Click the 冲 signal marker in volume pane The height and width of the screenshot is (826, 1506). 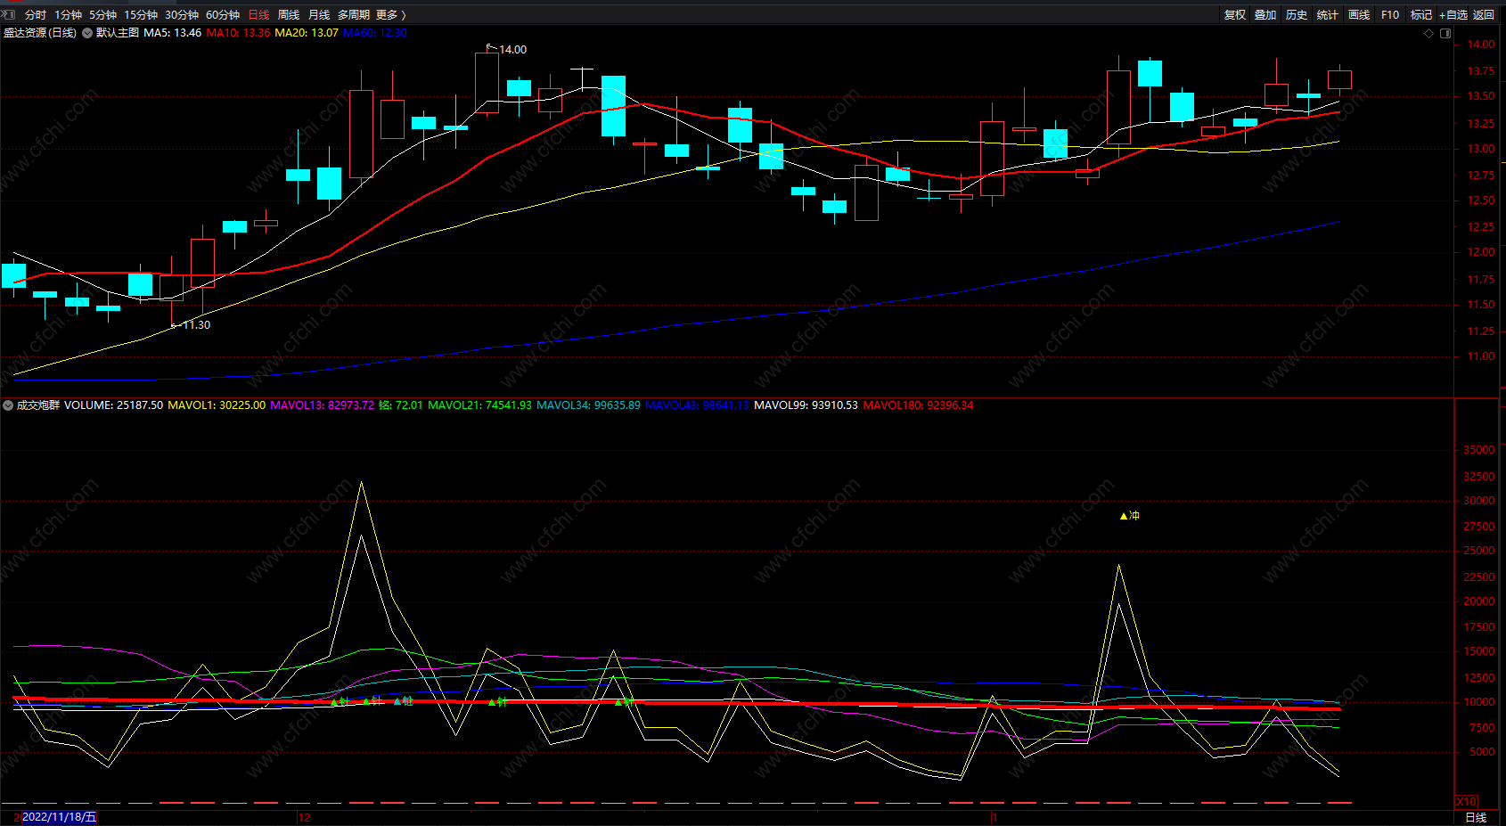click(1130, 515)
